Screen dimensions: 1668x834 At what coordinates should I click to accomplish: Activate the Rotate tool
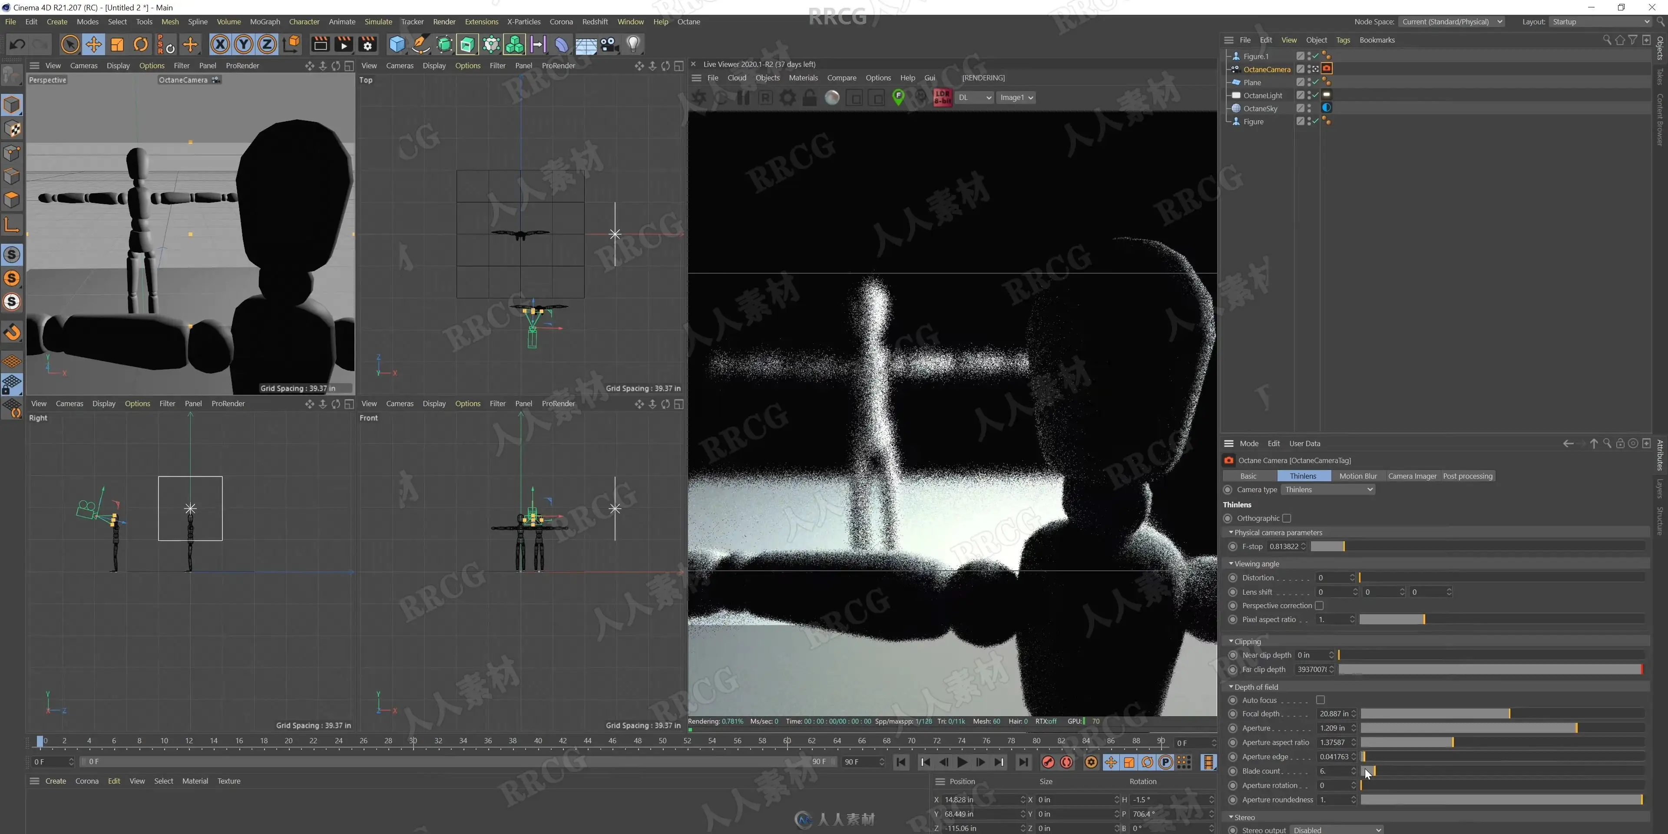(x=140, y=45)
